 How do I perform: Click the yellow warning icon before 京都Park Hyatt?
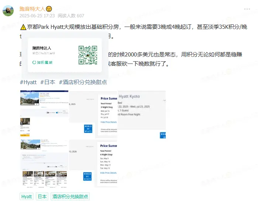(x=23, y=27)
